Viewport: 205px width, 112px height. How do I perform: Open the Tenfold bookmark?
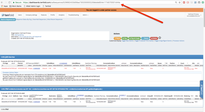[x=47, y=6]
